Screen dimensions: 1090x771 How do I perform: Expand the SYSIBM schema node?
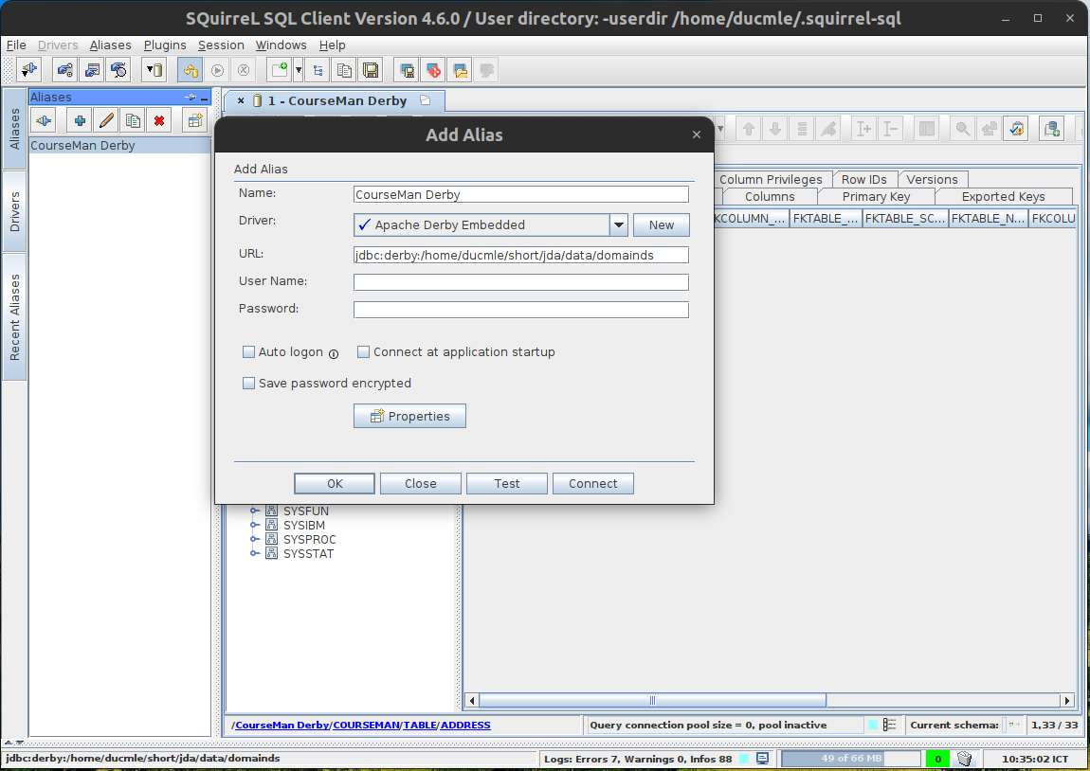[x=255, y=525]
